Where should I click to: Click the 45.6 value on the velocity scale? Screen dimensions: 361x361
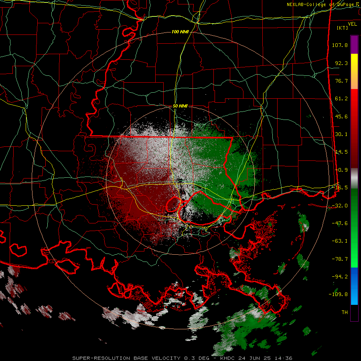click(341, 116)
